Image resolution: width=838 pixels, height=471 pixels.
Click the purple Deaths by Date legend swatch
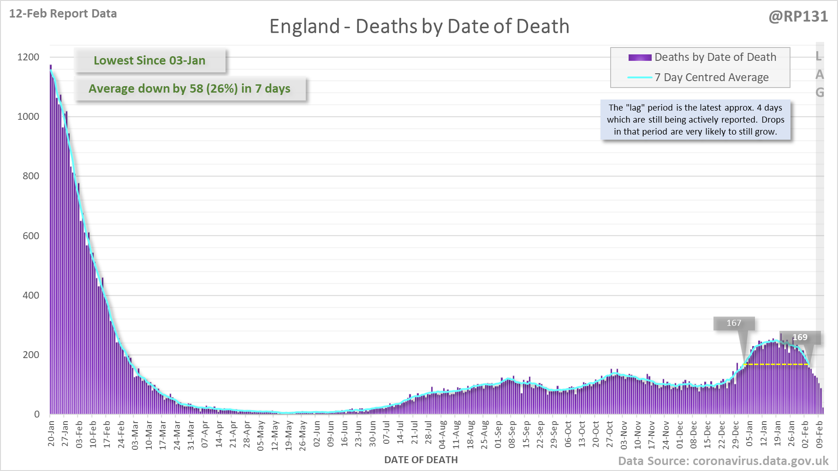point(640,58)
